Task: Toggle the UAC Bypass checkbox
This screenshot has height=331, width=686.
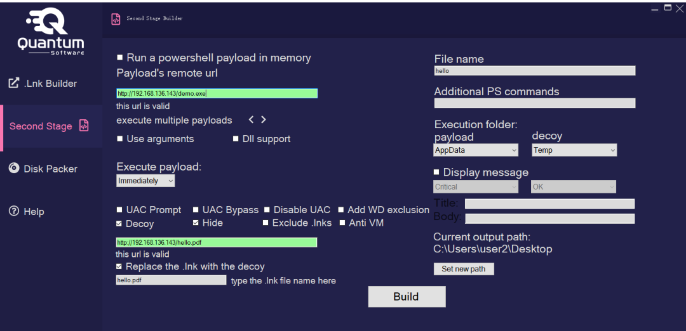Action: coord(196,210)
